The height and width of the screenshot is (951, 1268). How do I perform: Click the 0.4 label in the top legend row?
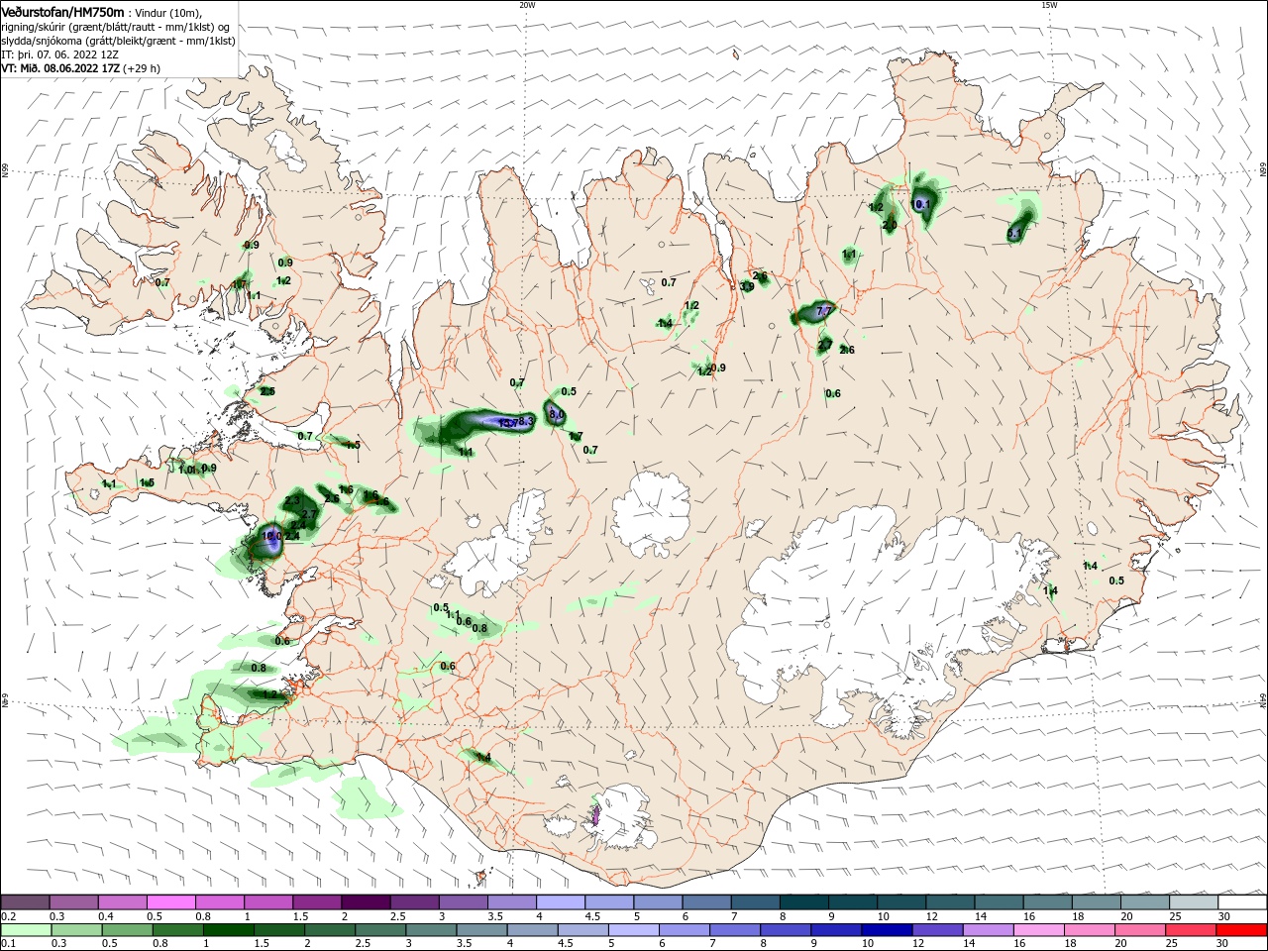106,916
